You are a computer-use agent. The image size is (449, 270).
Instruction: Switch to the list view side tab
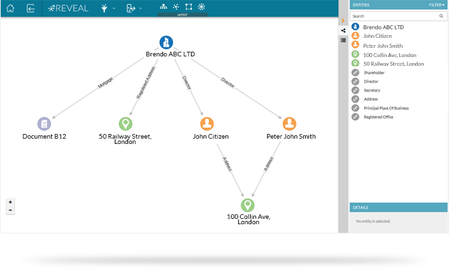343,40
